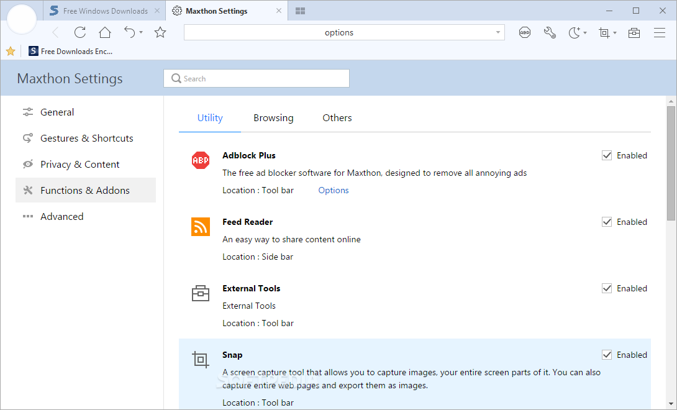Image resolution: width=677 pixels, height=410 pixels.
Task: Expand the address bar dropdown arrow
Action: click(498, 32)
